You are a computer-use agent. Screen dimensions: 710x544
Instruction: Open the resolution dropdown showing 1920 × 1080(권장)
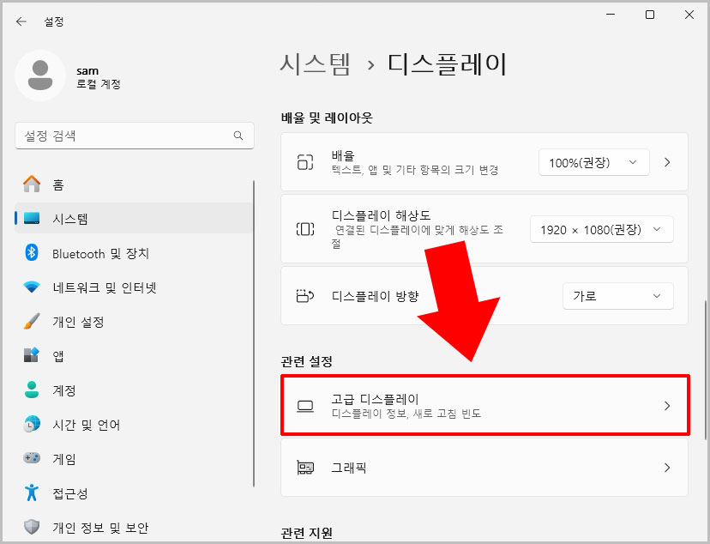pos(601,229)
